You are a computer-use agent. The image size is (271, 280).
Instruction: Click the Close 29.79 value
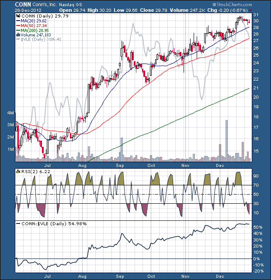tap(153, 10)
